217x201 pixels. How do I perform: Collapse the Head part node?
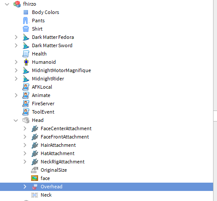click(x=16, y=121)
